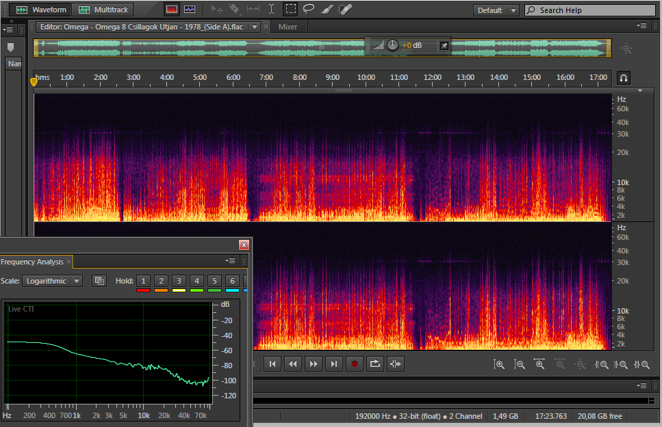Open the left panel options menu

tap(8, 30)
